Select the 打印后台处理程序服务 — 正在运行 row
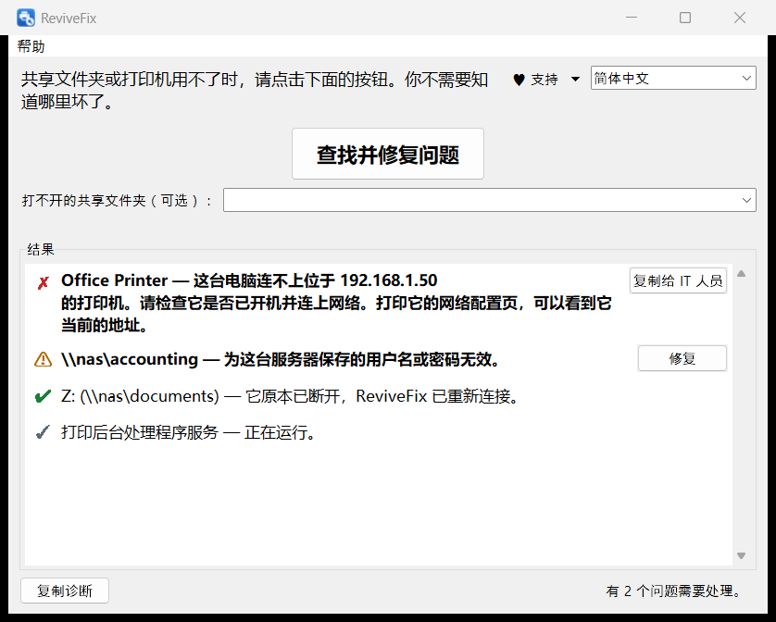Screen dimensions: 776x622 coord(189,432)
